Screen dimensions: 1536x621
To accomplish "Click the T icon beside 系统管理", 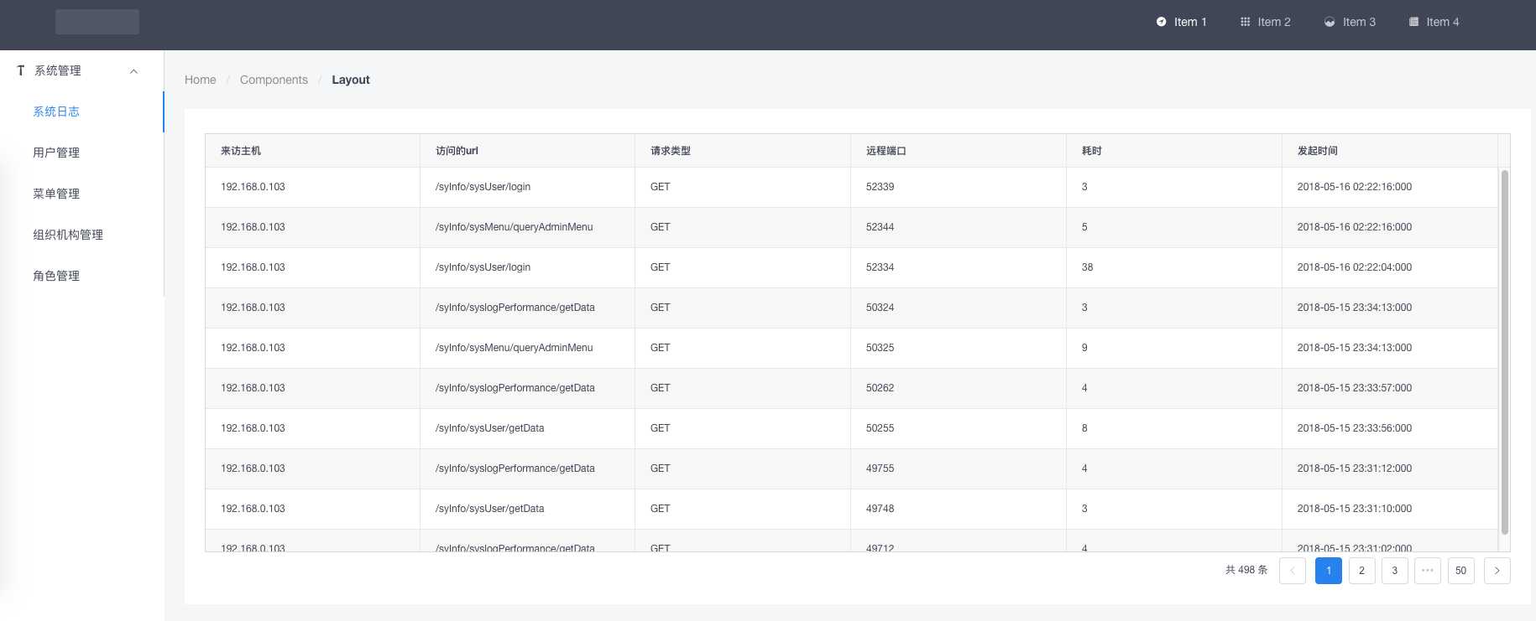I will (x=21, y=70).
